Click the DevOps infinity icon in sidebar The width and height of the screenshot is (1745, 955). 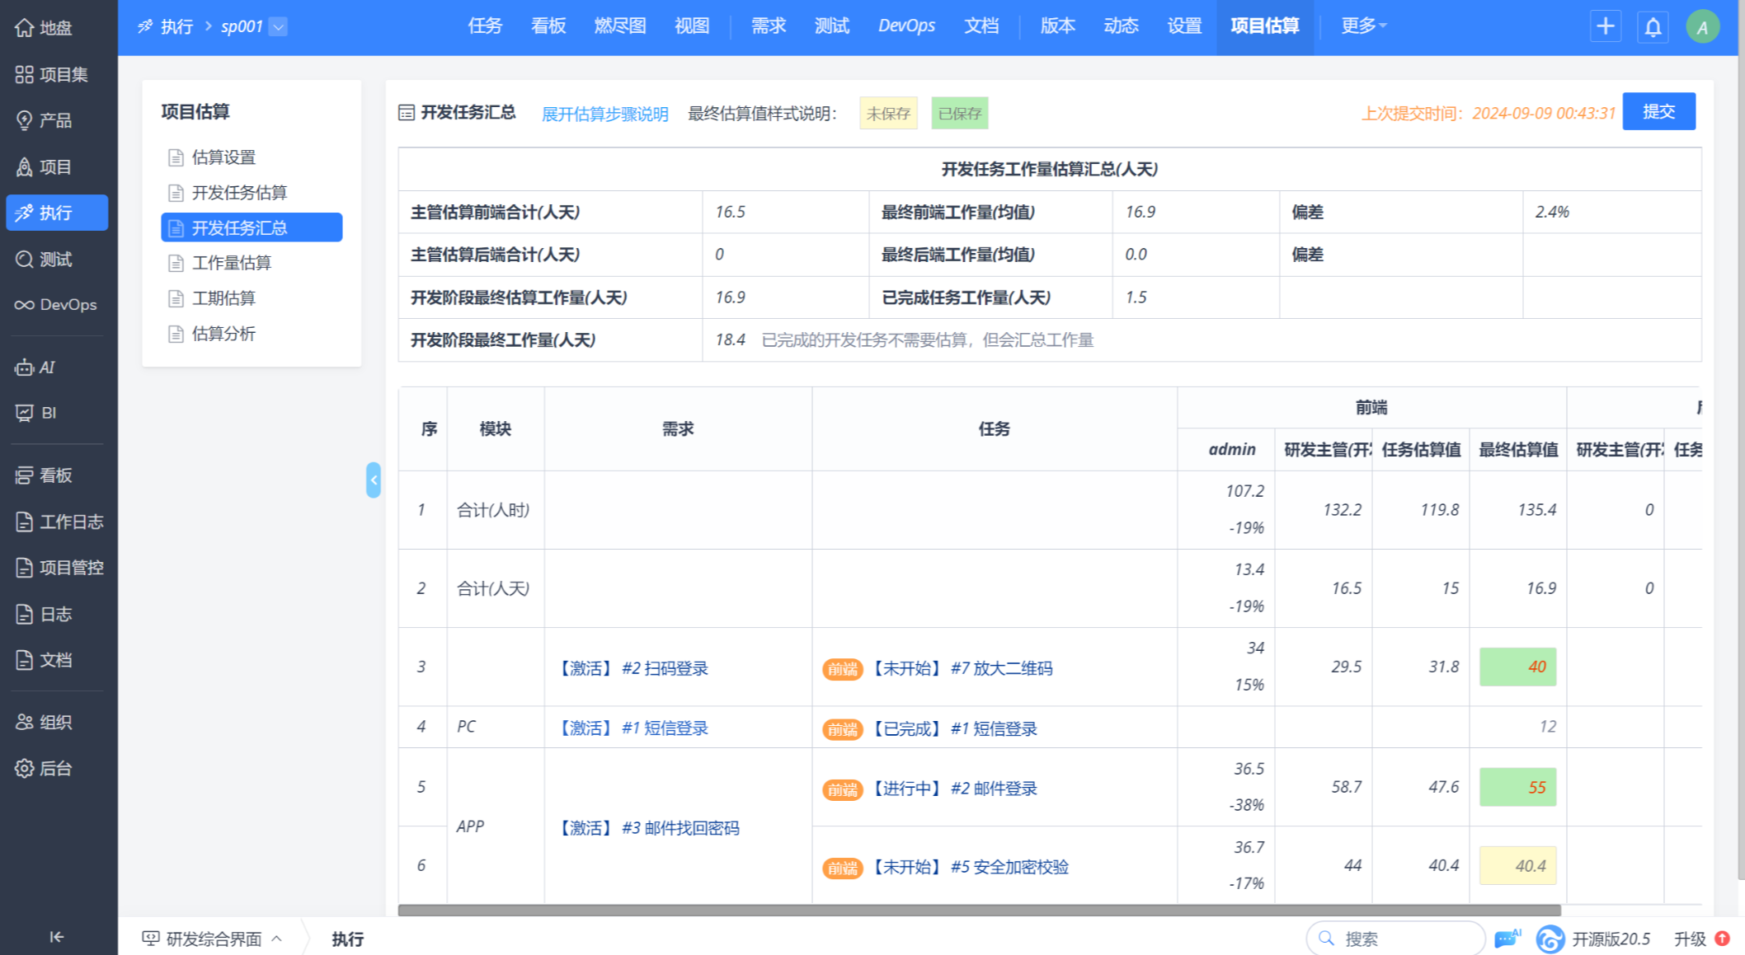(x=25, y=305)
